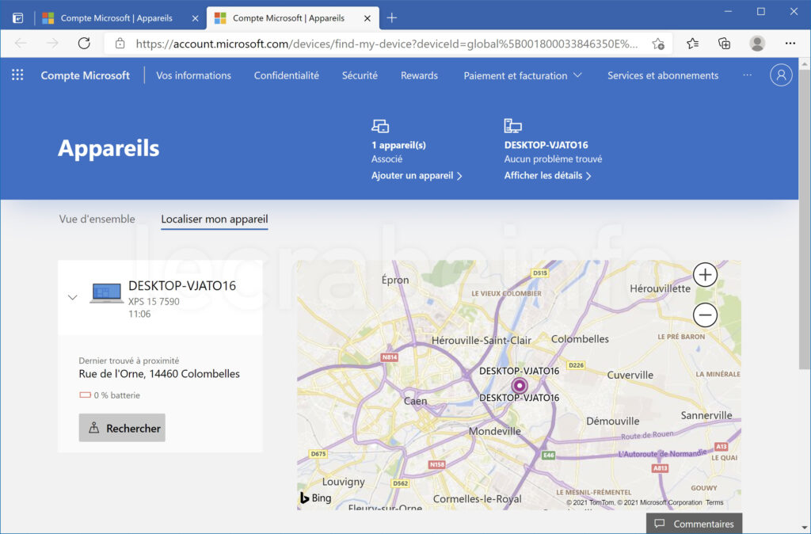
Task: Open the Edge tab actions menu icon
Action: 17,18
